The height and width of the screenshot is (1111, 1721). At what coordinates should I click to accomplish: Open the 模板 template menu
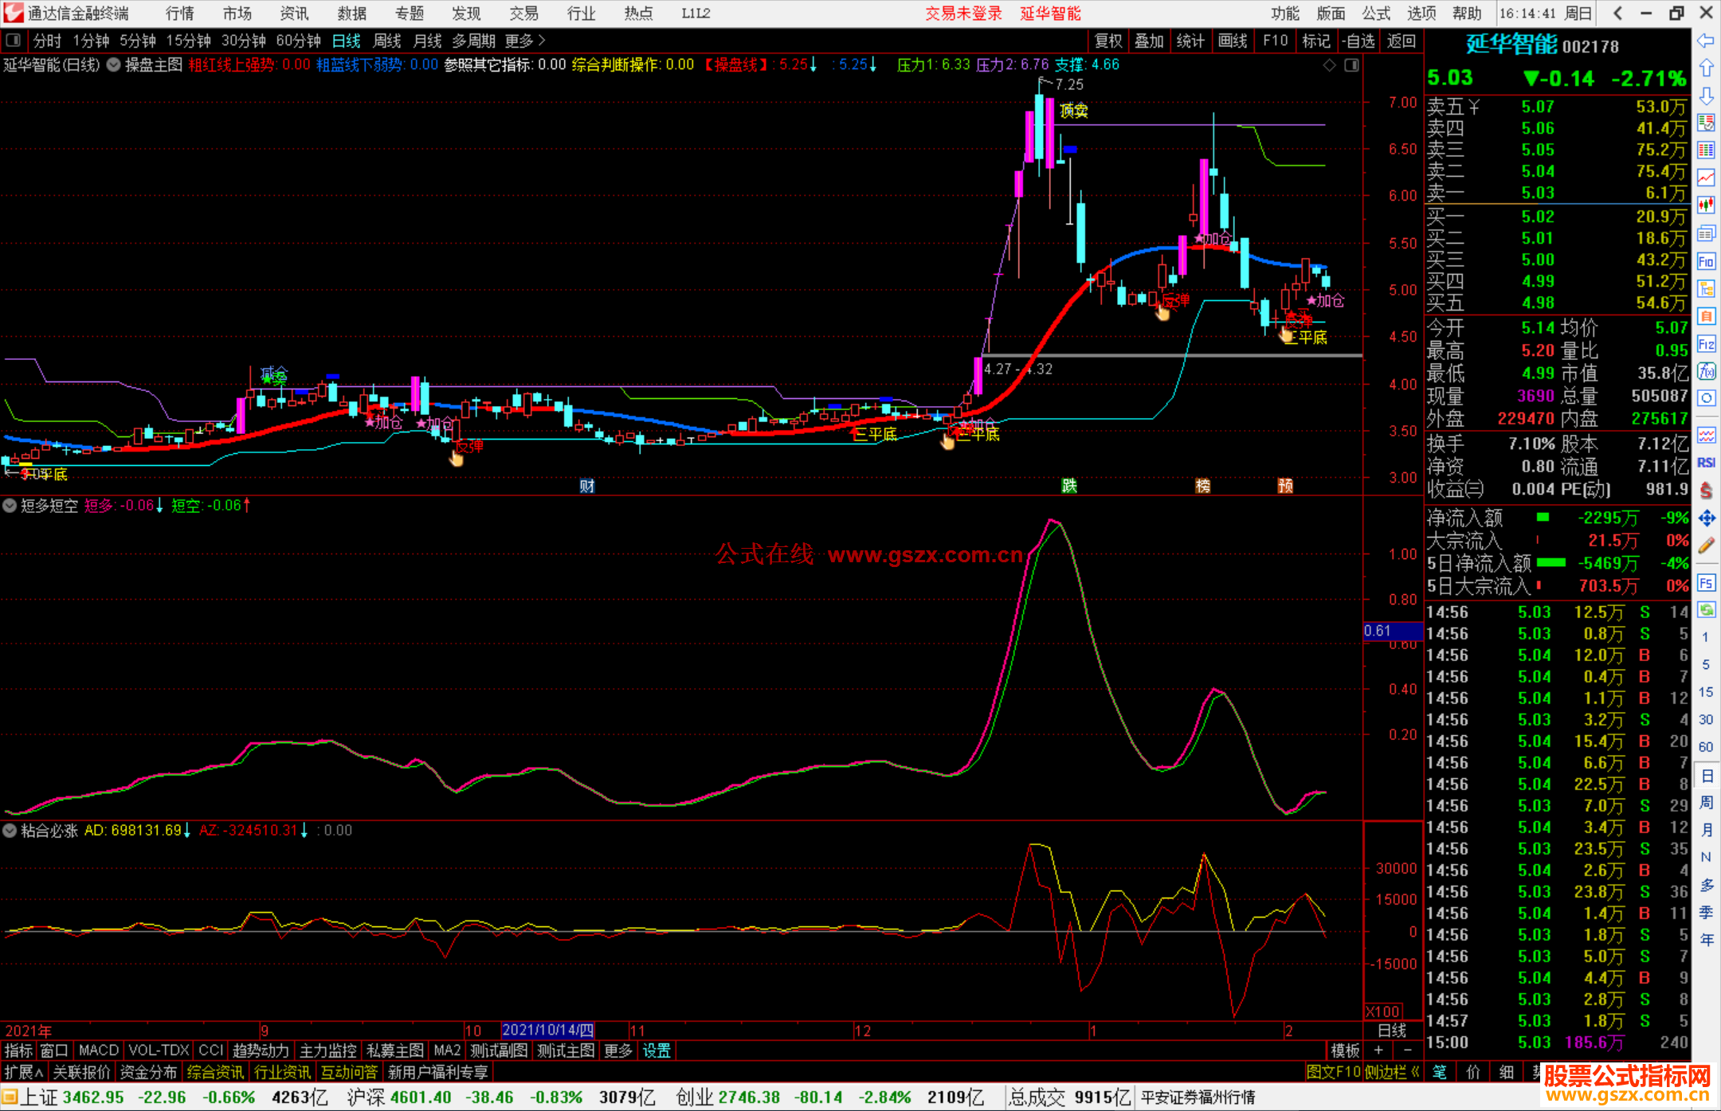(x=1345, y=1050)
